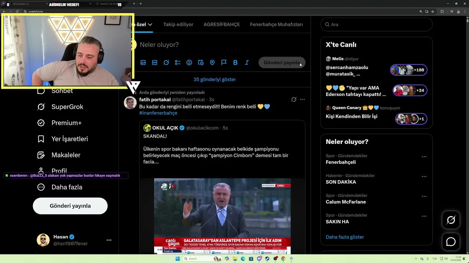Open a new browser tab
The height and width of the screenshot is (263, 469).
(x=141, y=4)
